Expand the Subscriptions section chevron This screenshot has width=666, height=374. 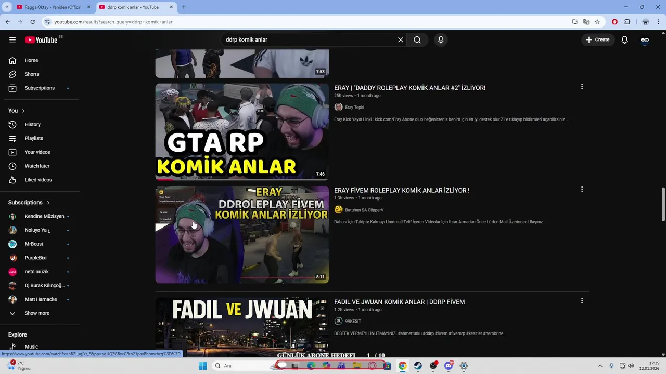pyautogui.click(x=48, y=203)
